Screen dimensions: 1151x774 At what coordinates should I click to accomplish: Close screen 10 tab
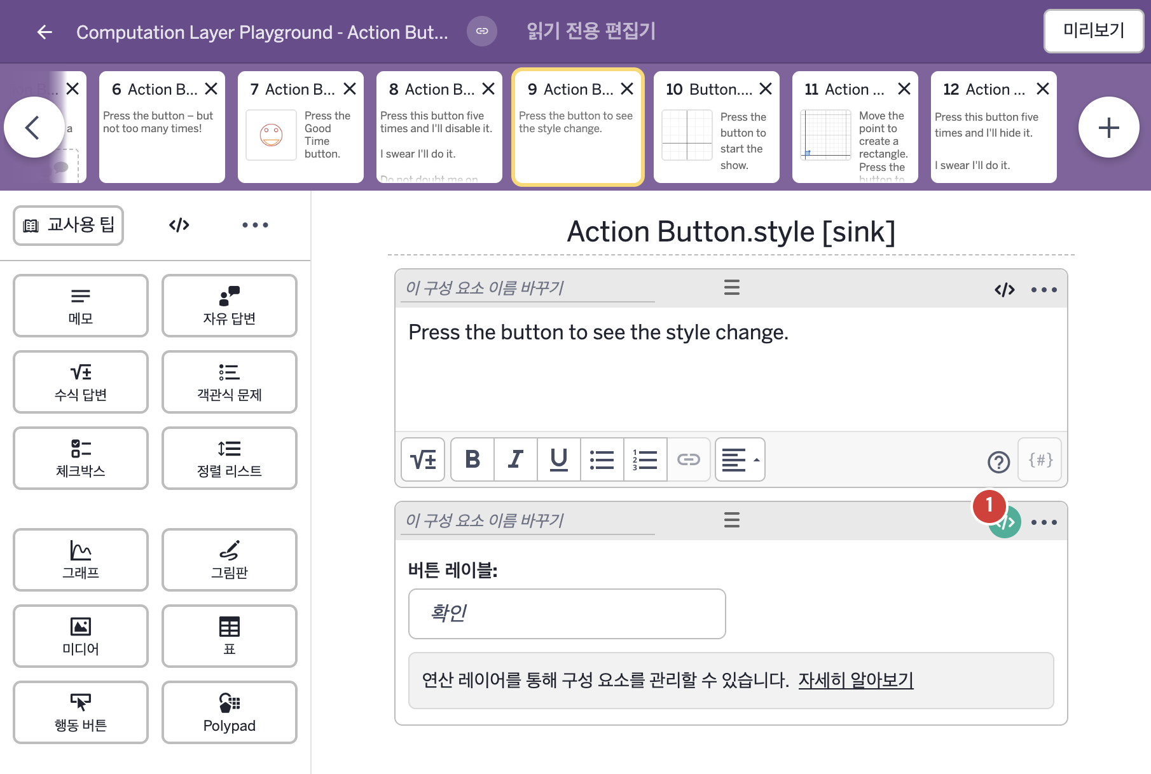[x=766, y=89]
